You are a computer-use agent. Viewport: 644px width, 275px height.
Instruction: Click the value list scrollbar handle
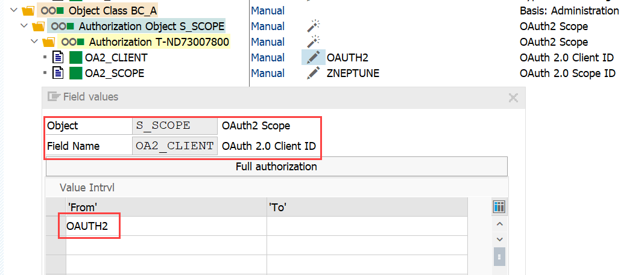pyautogui.click(x=499, y=256)
